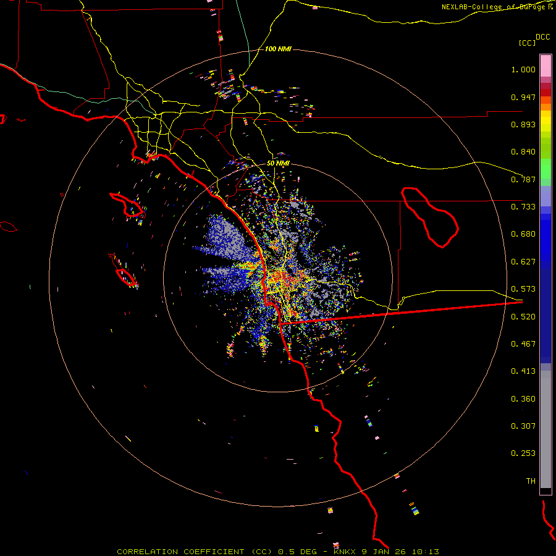
Task: Pick the red band on the color bar
Action: 545,93
